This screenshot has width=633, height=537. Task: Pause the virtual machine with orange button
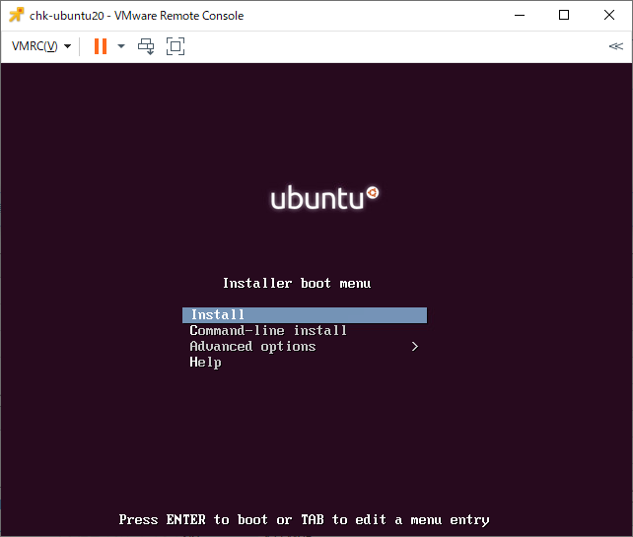point(101,46)
